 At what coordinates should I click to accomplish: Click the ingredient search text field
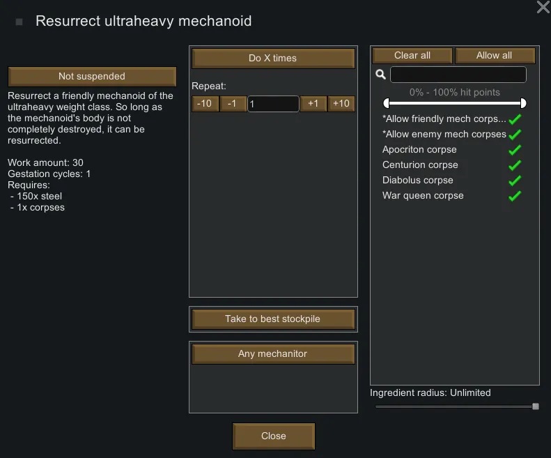[x=458, y=75]
